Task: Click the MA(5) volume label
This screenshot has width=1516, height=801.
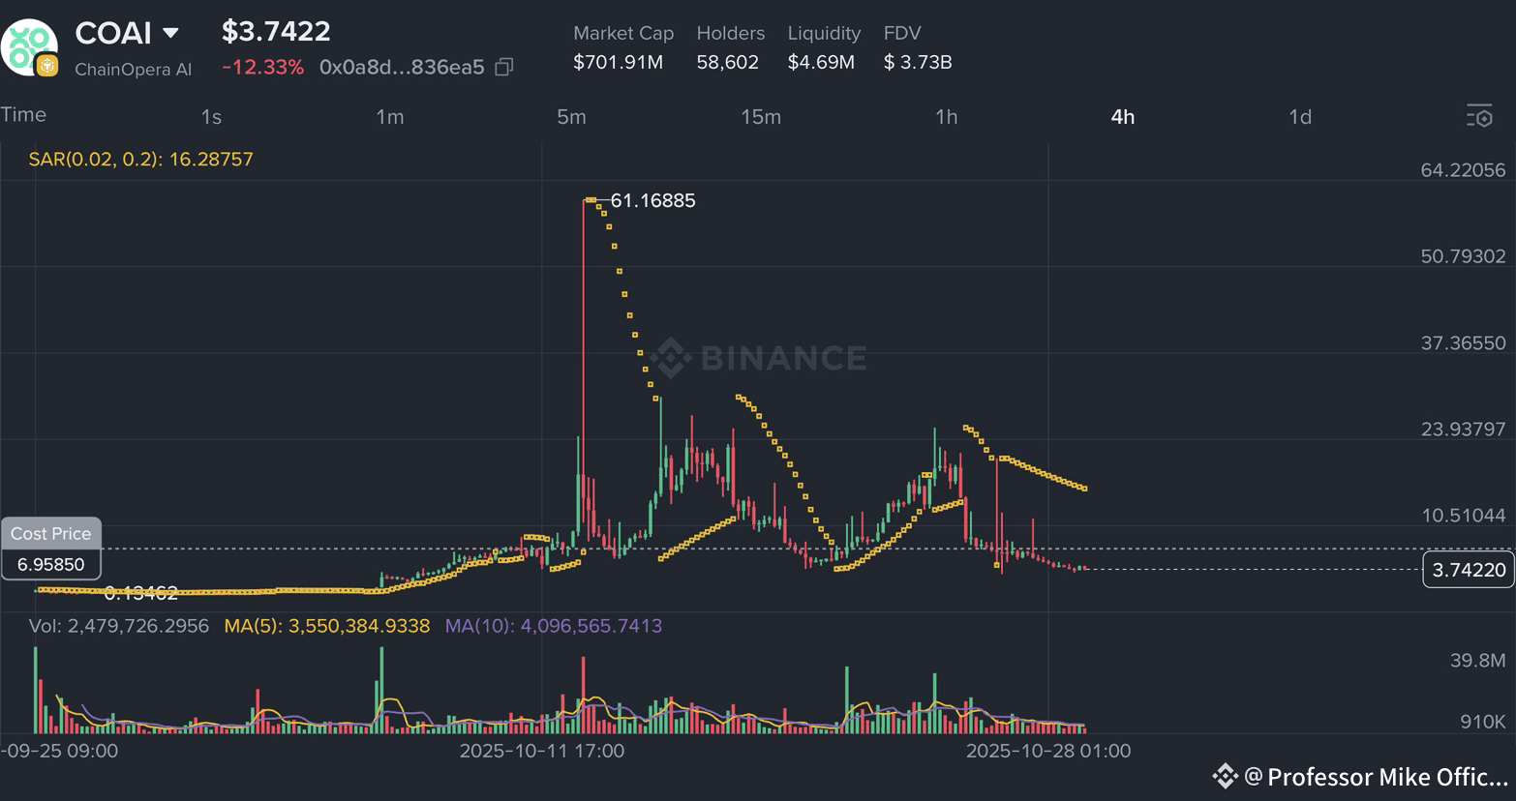Action: pyautogui.click(x=327, y=626)
